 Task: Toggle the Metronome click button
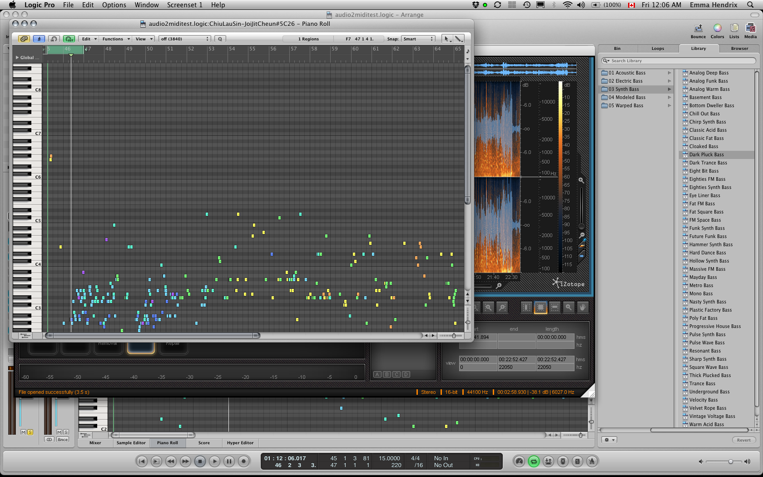[592, 462]
